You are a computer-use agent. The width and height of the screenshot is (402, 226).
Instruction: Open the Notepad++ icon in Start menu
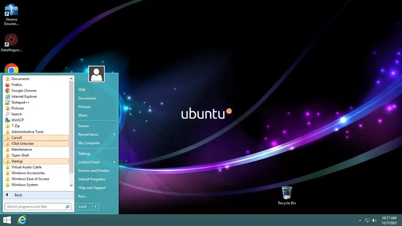pos(8,102)
